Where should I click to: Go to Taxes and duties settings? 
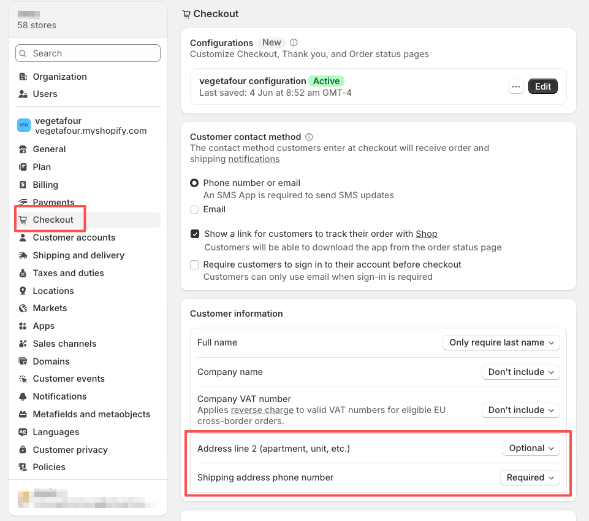(x=69, y=273)
